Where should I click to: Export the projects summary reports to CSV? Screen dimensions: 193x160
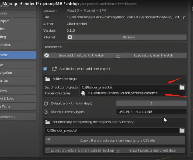click(115, 140)
